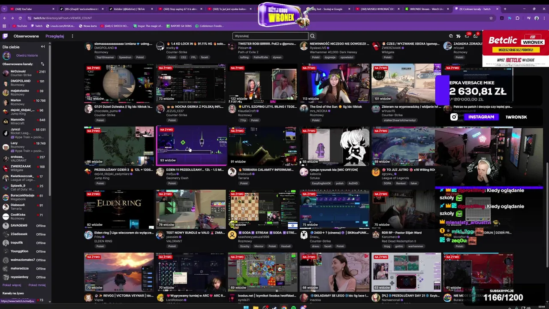Open channel name Karczmarz under the RDR stream
Viewport: 549px width, 309px height.
point(389,237)
